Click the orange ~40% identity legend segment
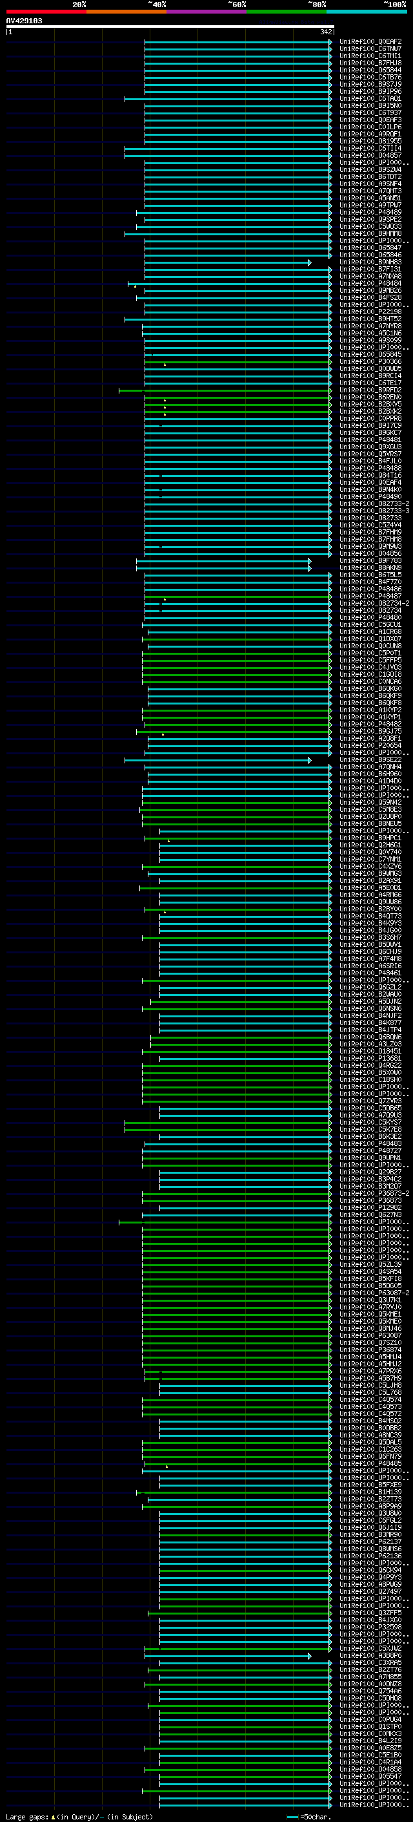413x1822 pixels. [126, 12]
